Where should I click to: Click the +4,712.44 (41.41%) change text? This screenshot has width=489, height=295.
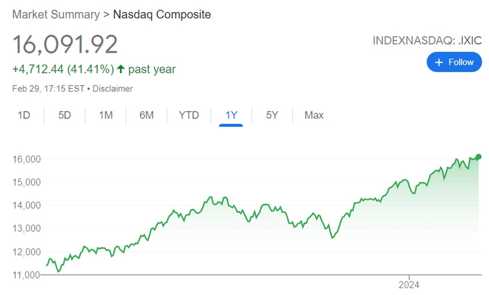[x=63, y=69]
